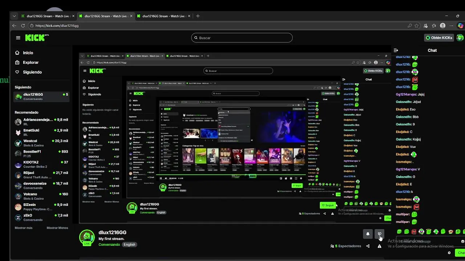Open the emoji picker in chat input
Image resolution: width=465 pixels, height=261 pixels.
[x=462, y=241]
